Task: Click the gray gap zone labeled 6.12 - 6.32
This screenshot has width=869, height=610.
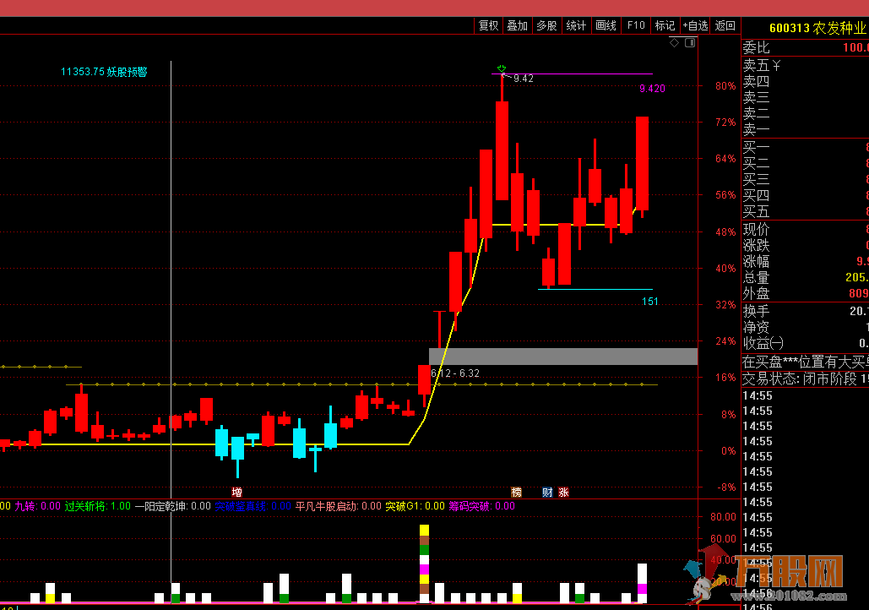Action: click(x=563, y=357)
